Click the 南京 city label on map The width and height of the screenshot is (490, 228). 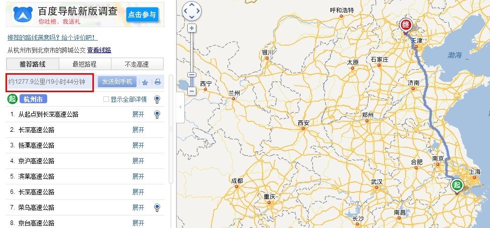[437, 158]
